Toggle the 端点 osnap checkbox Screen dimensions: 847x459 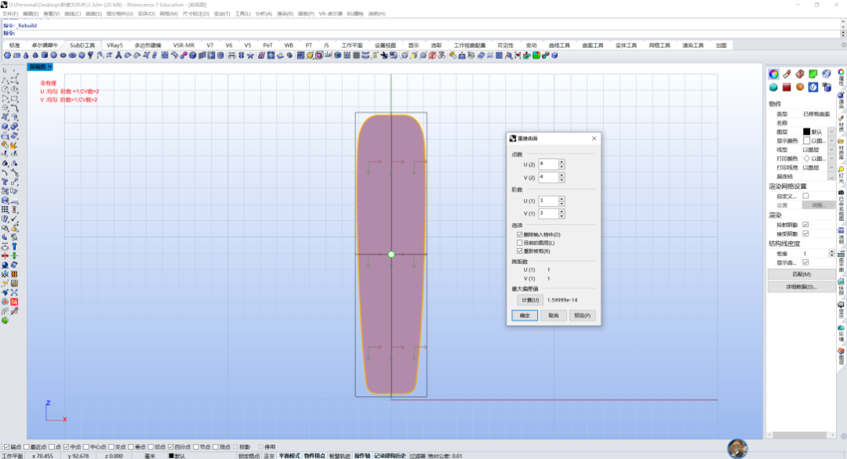point(6,447)
